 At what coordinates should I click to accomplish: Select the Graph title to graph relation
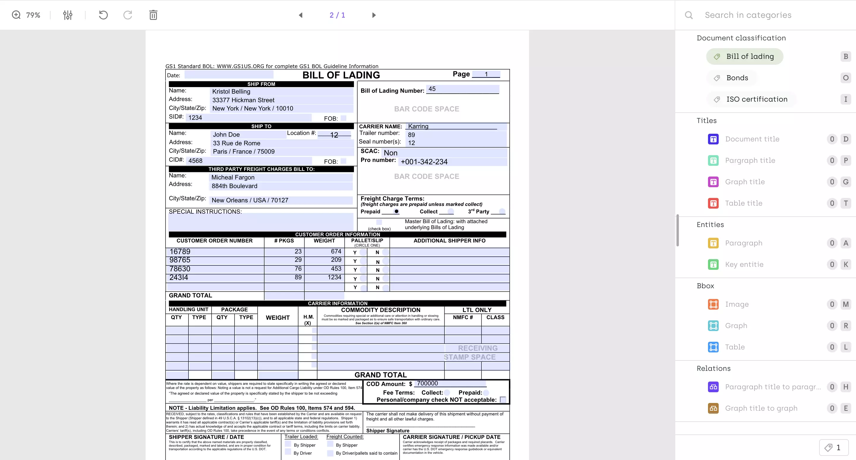click(x=761, y=408)
